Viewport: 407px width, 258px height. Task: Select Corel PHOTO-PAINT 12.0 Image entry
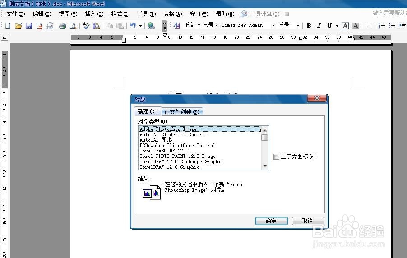199,156
